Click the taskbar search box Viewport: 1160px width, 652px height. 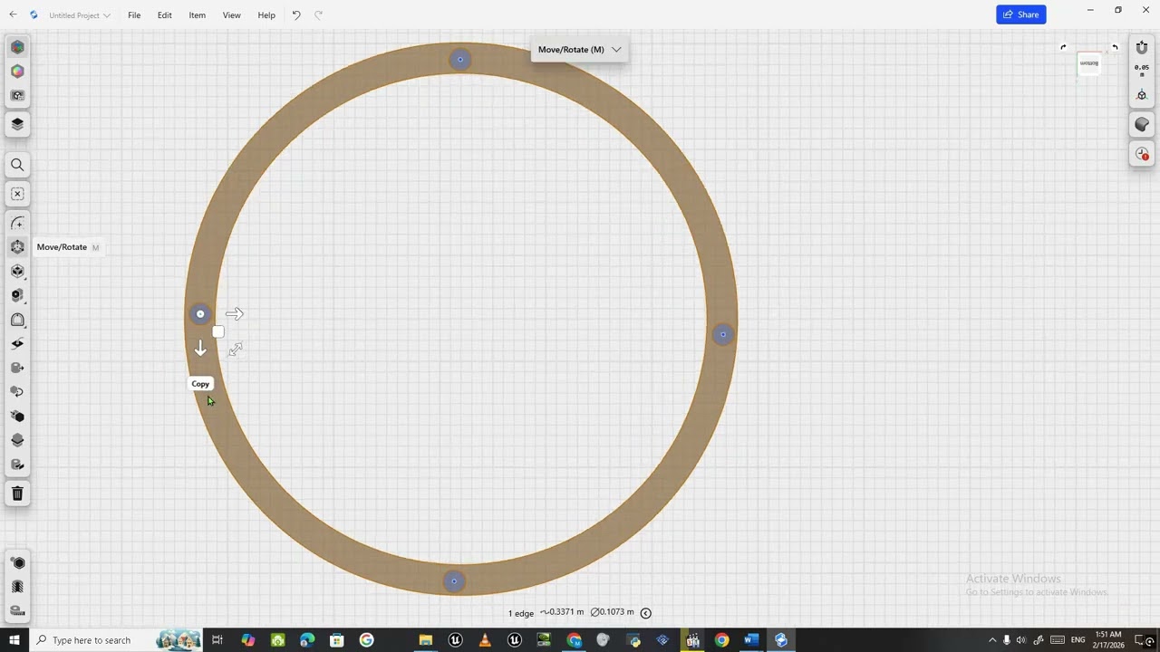point(116,640)
